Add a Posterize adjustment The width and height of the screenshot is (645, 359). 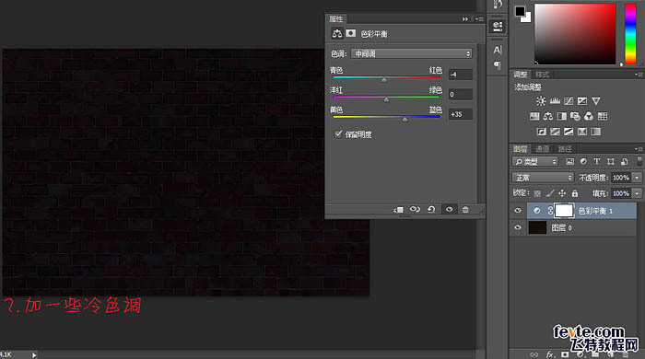pos(555,132)
